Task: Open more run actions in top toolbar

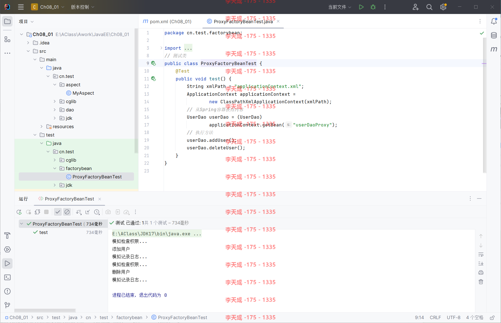Action: (x=385, y=7)
